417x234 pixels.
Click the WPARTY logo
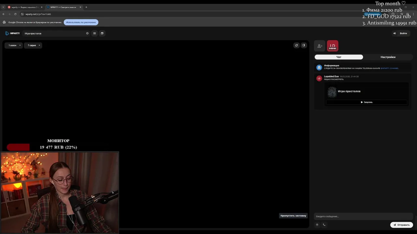tap(13, 33)
